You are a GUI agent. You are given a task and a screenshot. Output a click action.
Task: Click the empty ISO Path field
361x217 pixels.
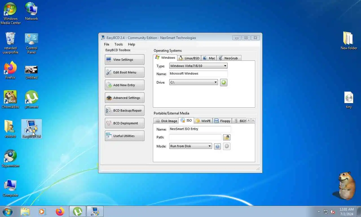[x=195, y=137]
